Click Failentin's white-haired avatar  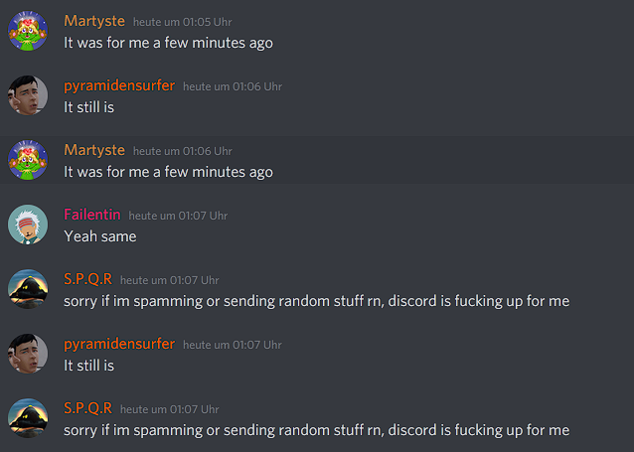pyautogui.click(x=28, y=225)
